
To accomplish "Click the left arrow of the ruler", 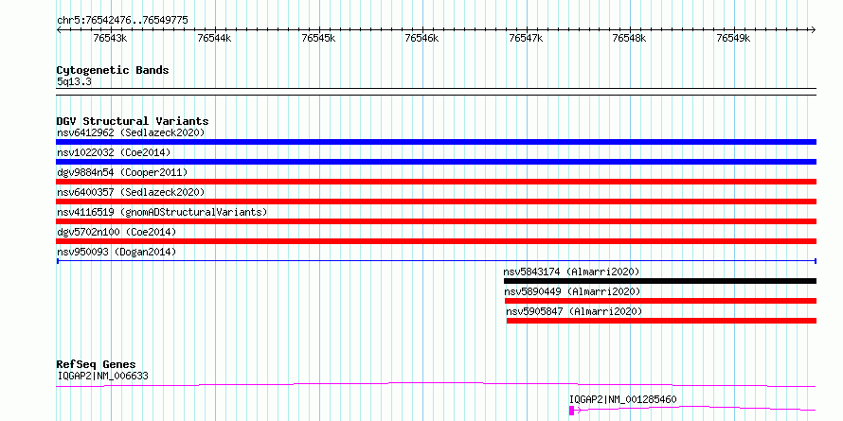I will [59, 29].
